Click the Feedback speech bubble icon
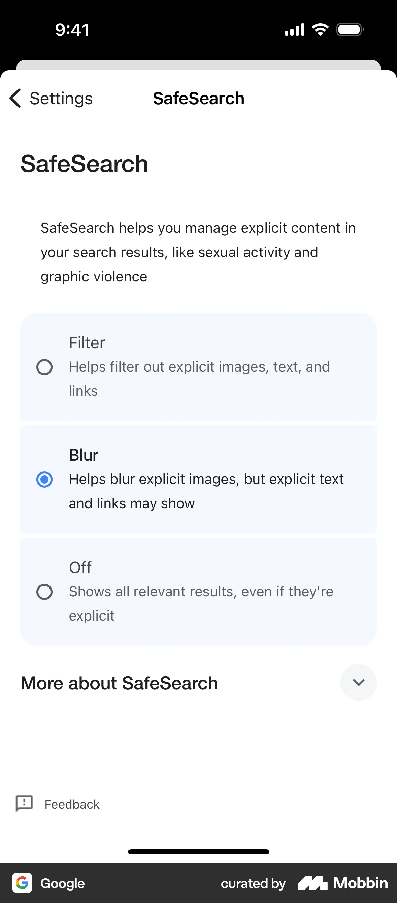The image size is (397, 903). (24, 803)
